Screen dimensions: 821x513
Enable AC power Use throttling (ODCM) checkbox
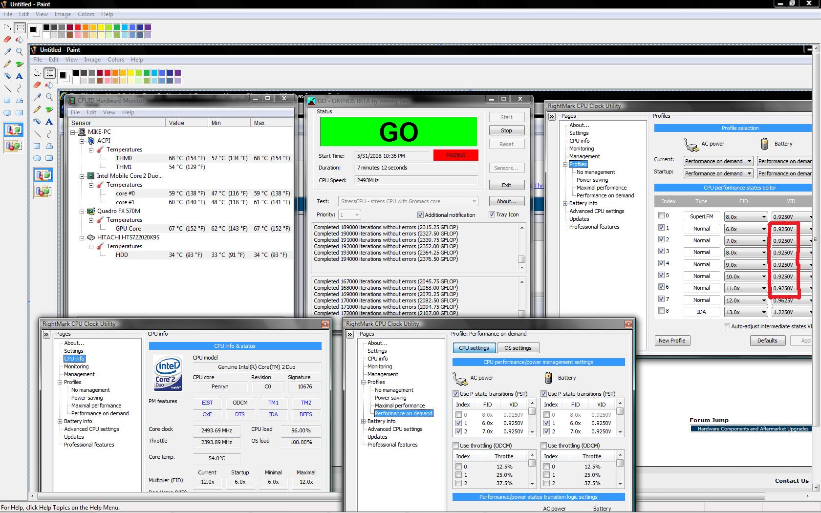pyautogui.click(x=456, y=446)
